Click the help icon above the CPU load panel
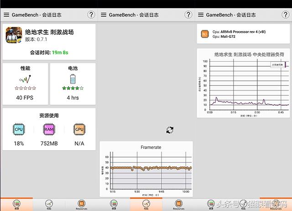This screenshot has width=292, height=211. coord(286,15)
